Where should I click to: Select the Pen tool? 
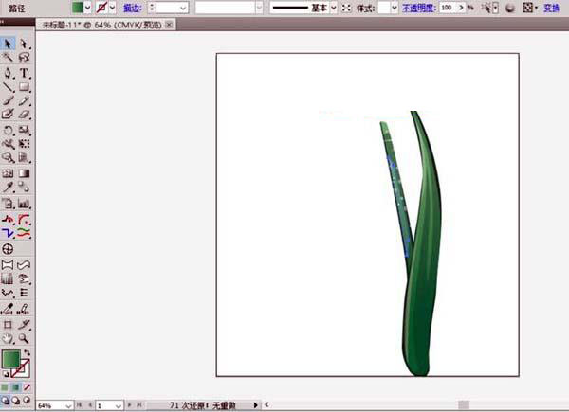click(8, 73)
